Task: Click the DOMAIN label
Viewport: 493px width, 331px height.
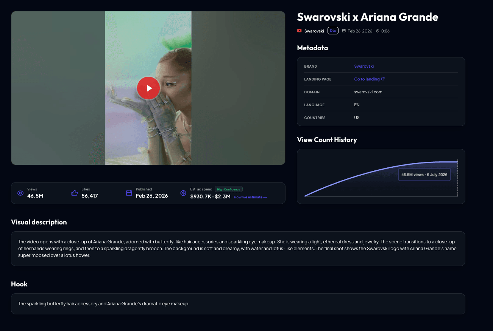Action: pyautogui.click(x=312, y=92)
